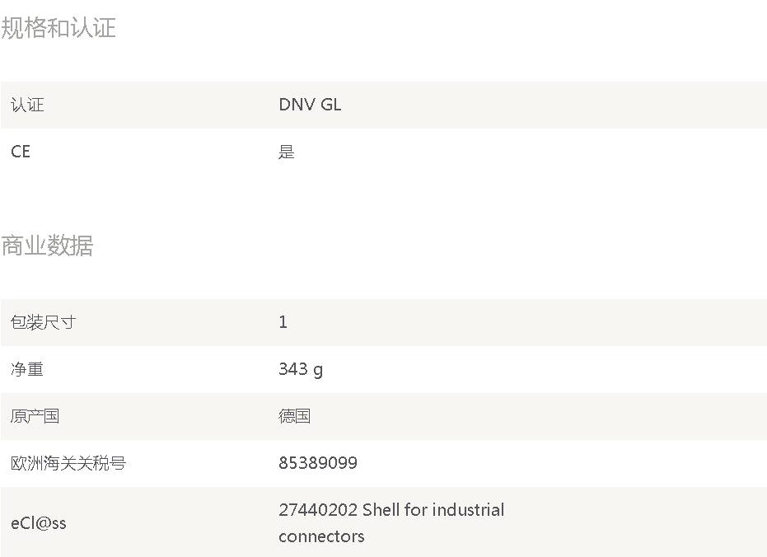Click the word connectors in eCl@ss value
The width and height of the screenshot is (767, 557).
(321, 537)
